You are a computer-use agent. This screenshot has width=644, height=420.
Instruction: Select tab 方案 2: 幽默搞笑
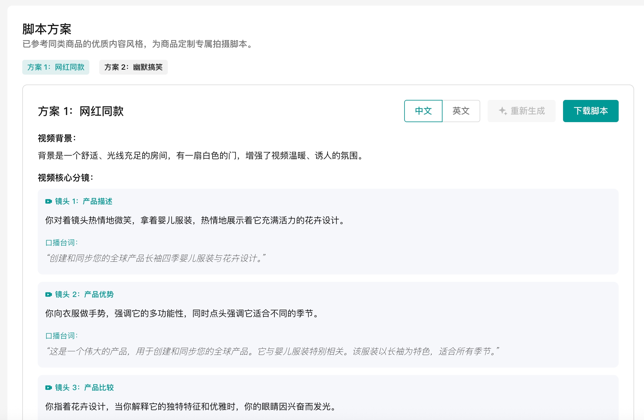(x=133, y=67)
